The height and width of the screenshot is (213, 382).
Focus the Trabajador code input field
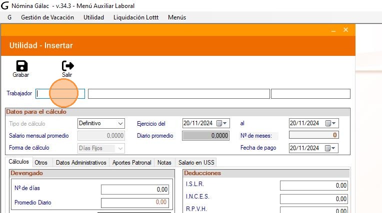tap(60, 94)
